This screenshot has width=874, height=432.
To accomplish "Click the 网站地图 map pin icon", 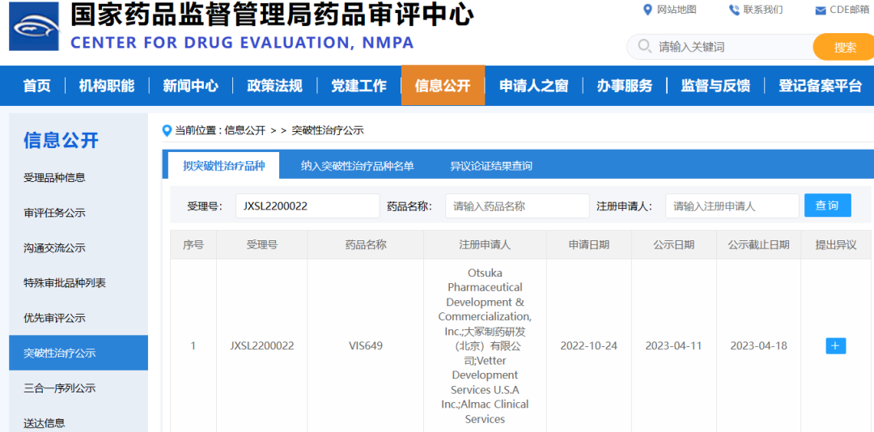I will pos(647,10).
